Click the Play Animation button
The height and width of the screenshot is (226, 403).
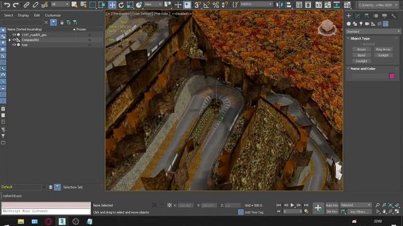pos(292,205)
